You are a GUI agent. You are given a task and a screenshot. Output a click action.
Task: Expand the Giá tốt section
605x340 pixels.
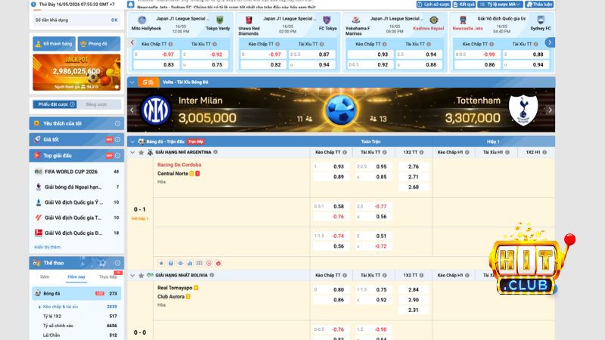[76, 140]
